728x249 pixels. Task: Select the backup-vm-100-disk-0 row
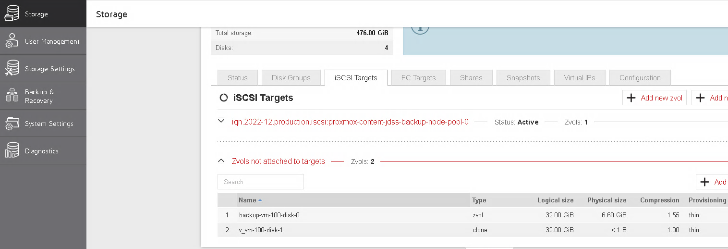(x=473, y=215)
